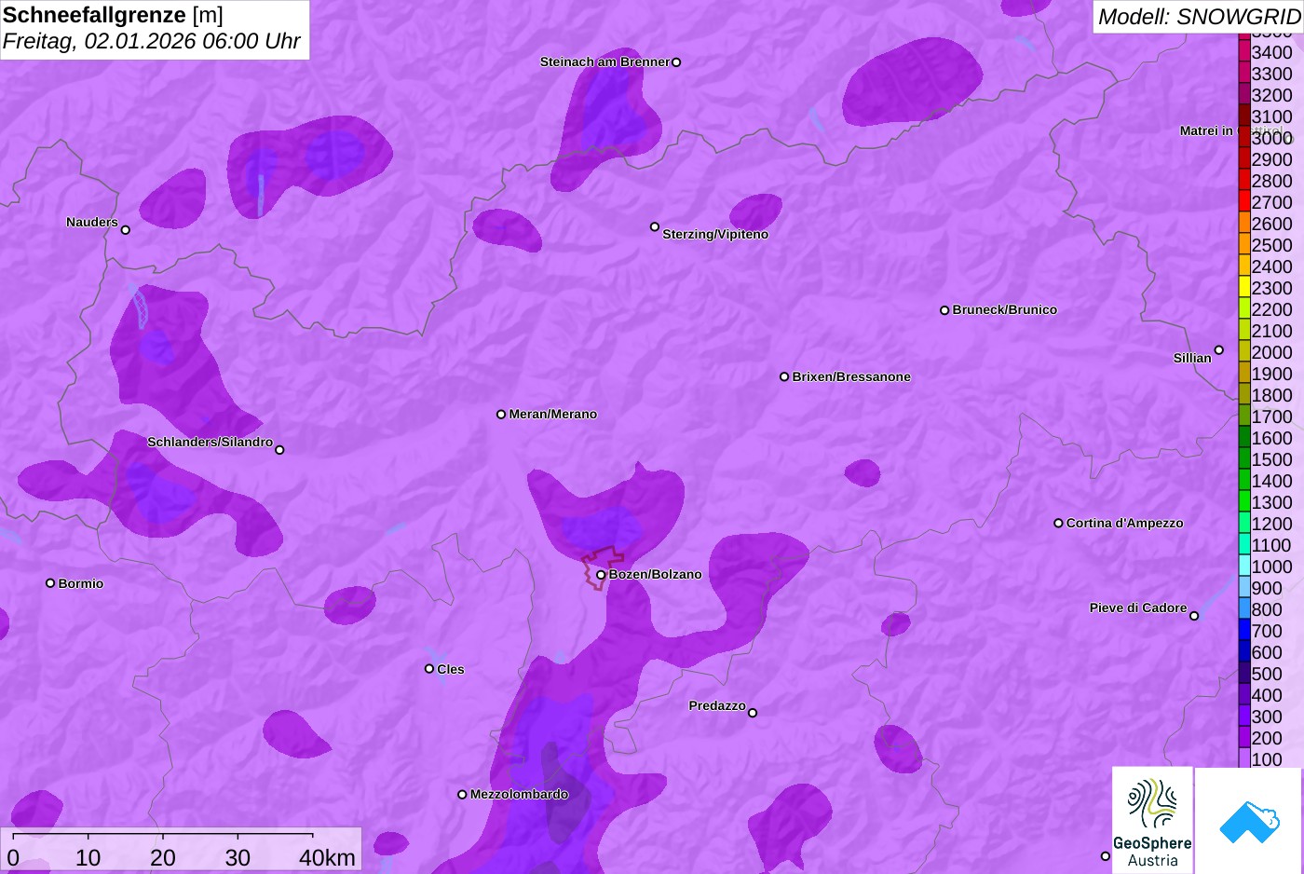Select the Pieve di Cadore marker circle
The height and width of the screenshot is (874, 1304).
click(1194, 616)
